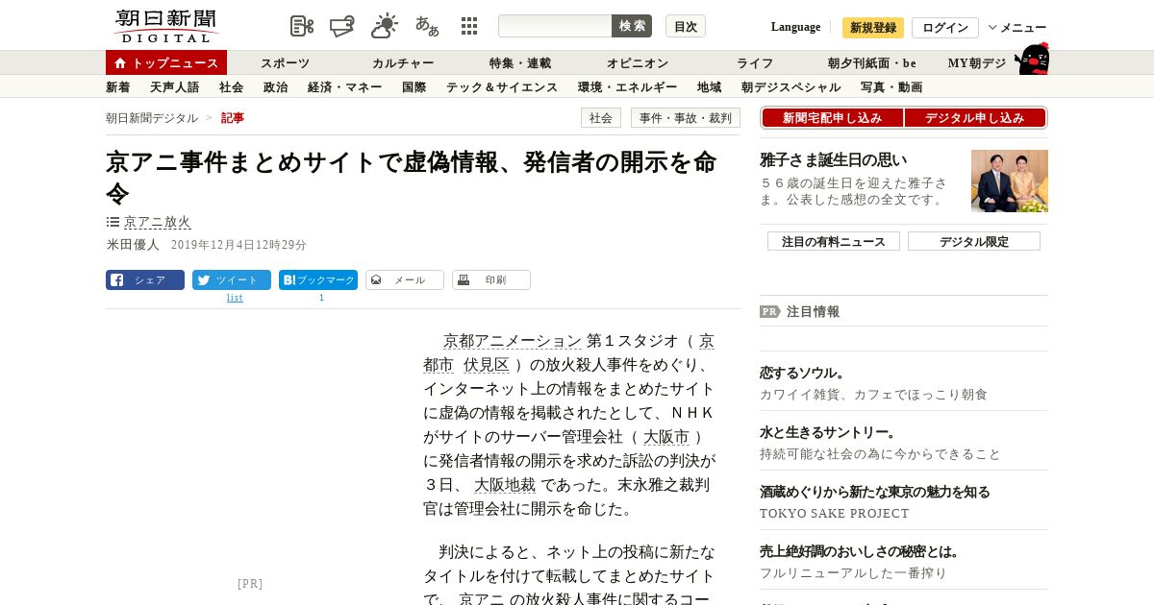Click the Language link
Viewport: 1154px width, 605px height.
pyautogui.click(x=795, y=27)
